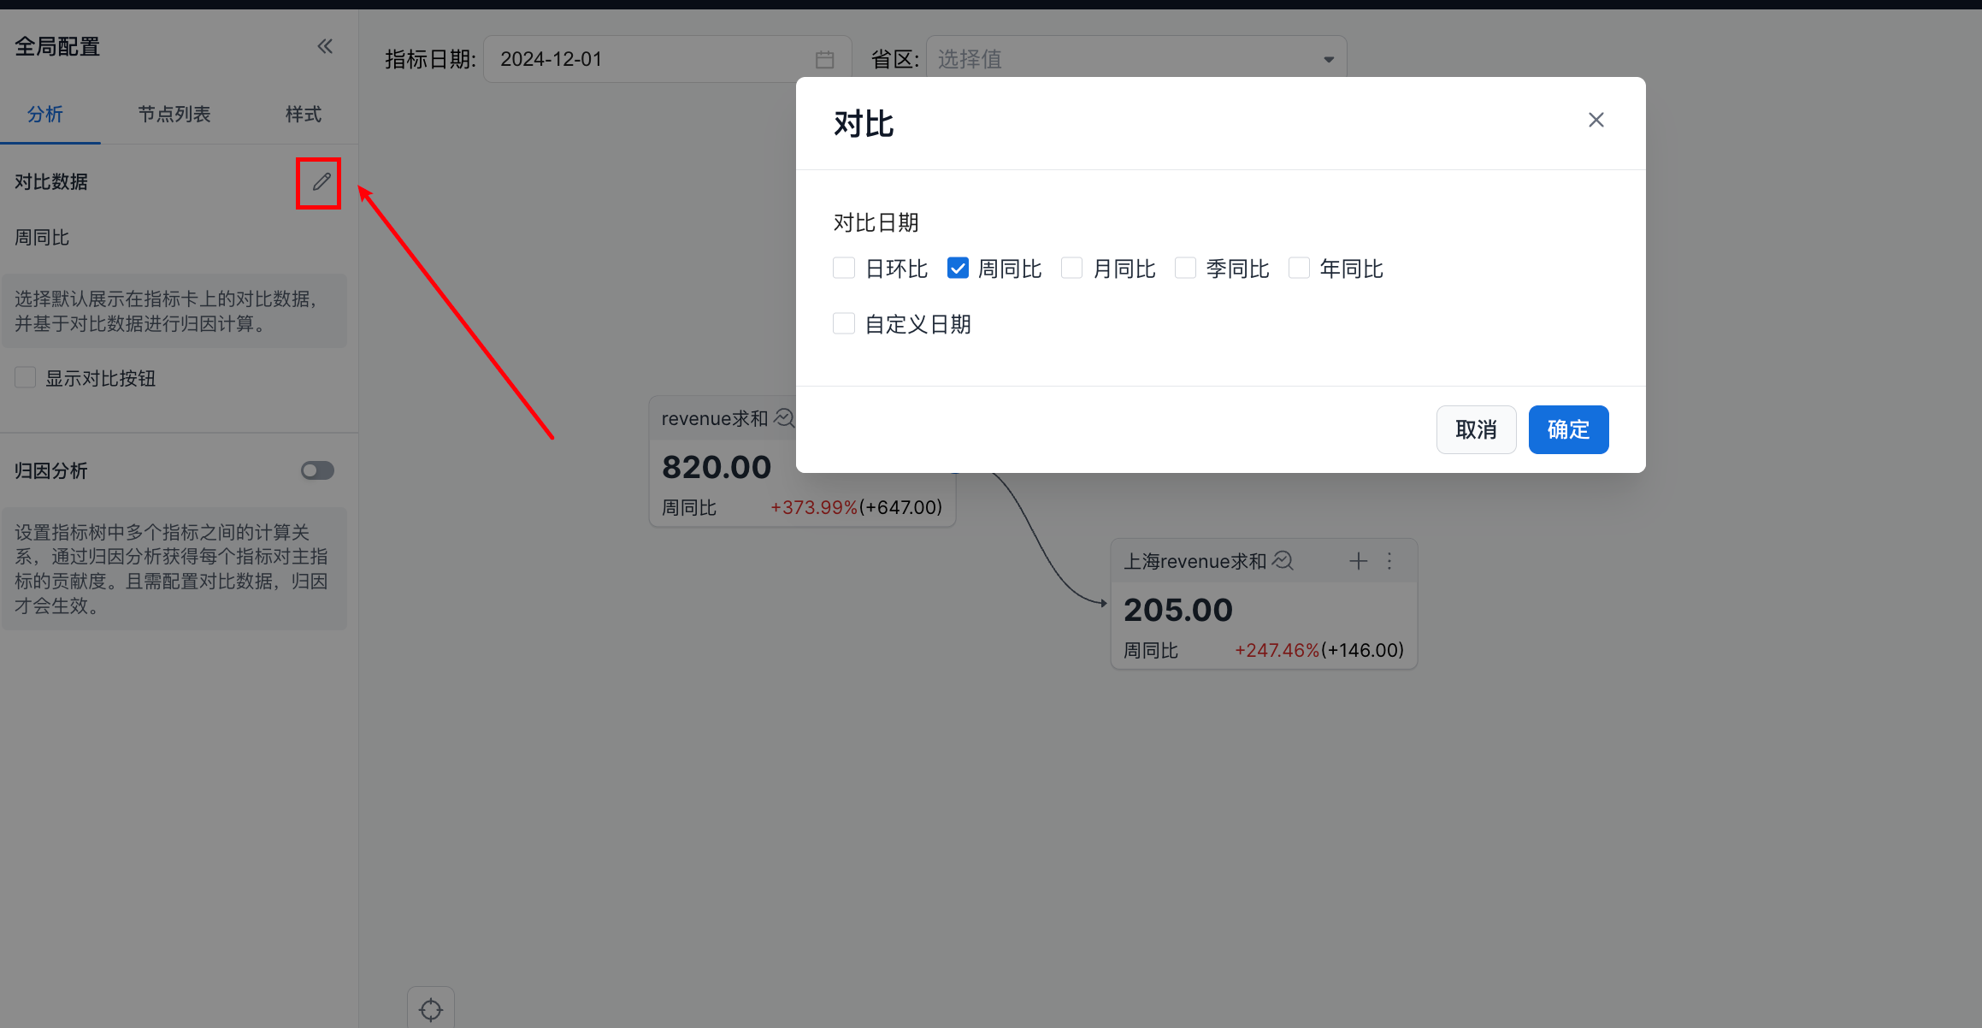Toggle the 归因分析 switch
1982x1028 pixels.
coord(317,470)
